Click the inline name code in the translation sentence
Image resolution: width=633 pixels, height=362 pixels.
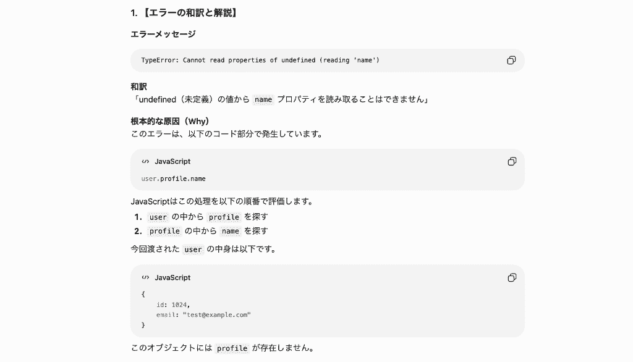tap(263, 99)
